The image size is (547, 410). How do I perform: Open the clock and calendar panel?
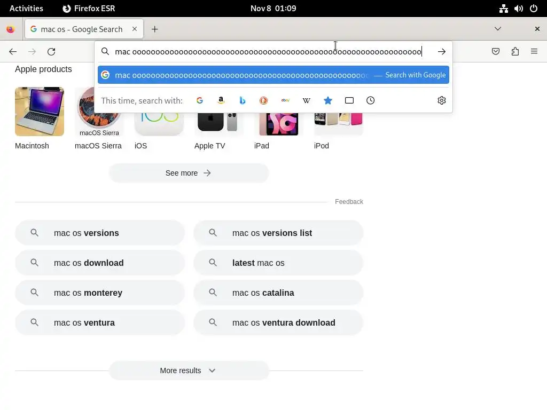[x=273, y=9]
